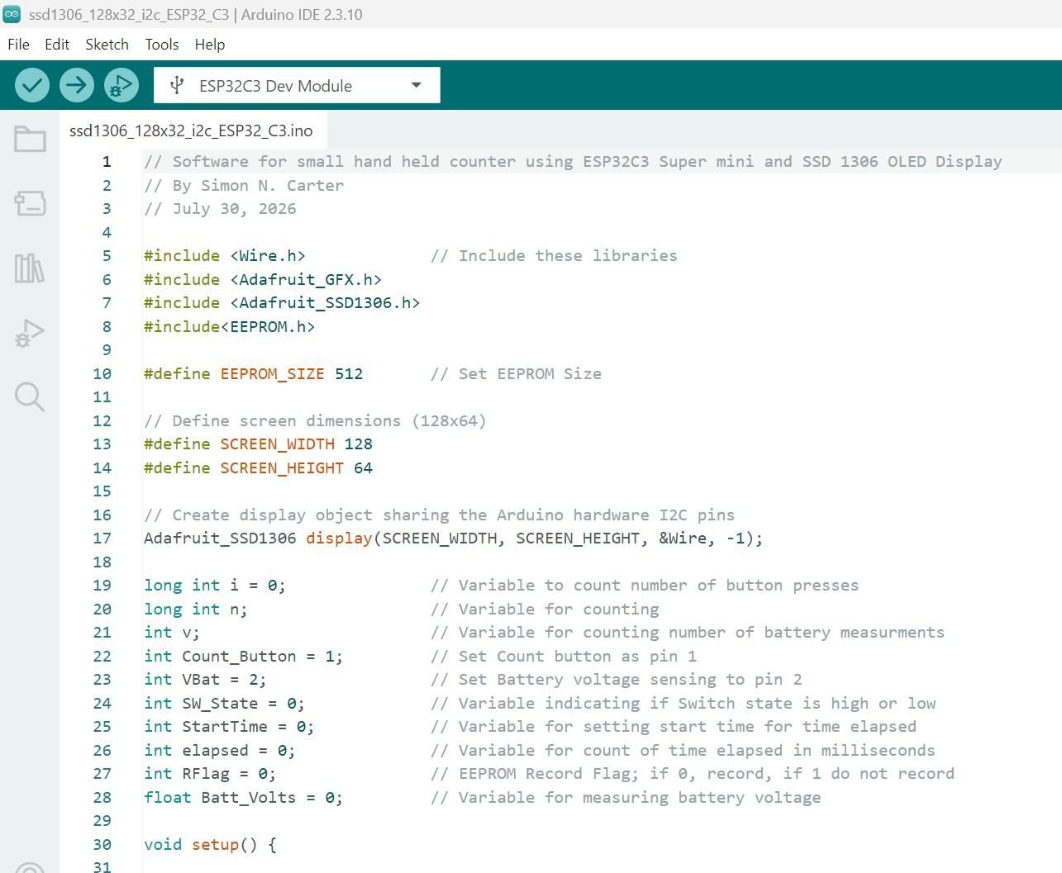The height and width of the screenshot is (873, 1062).
Task: Open the Tools menu
Action: click(x=162, y=45)
